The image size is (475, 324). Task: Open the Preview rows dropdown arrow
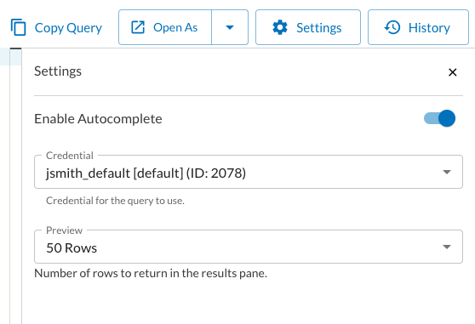(447, 247)
